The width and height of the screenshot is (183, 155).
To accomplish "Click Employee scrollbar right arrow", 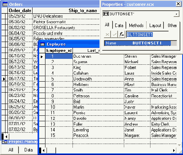I will [174, 151].
